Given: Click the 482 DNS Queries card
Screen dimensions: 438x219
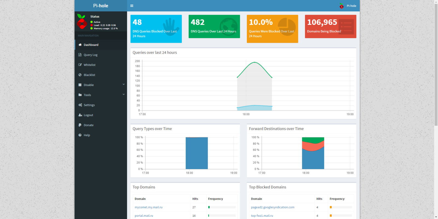Looking at the screenshot, I should (214, 26).
